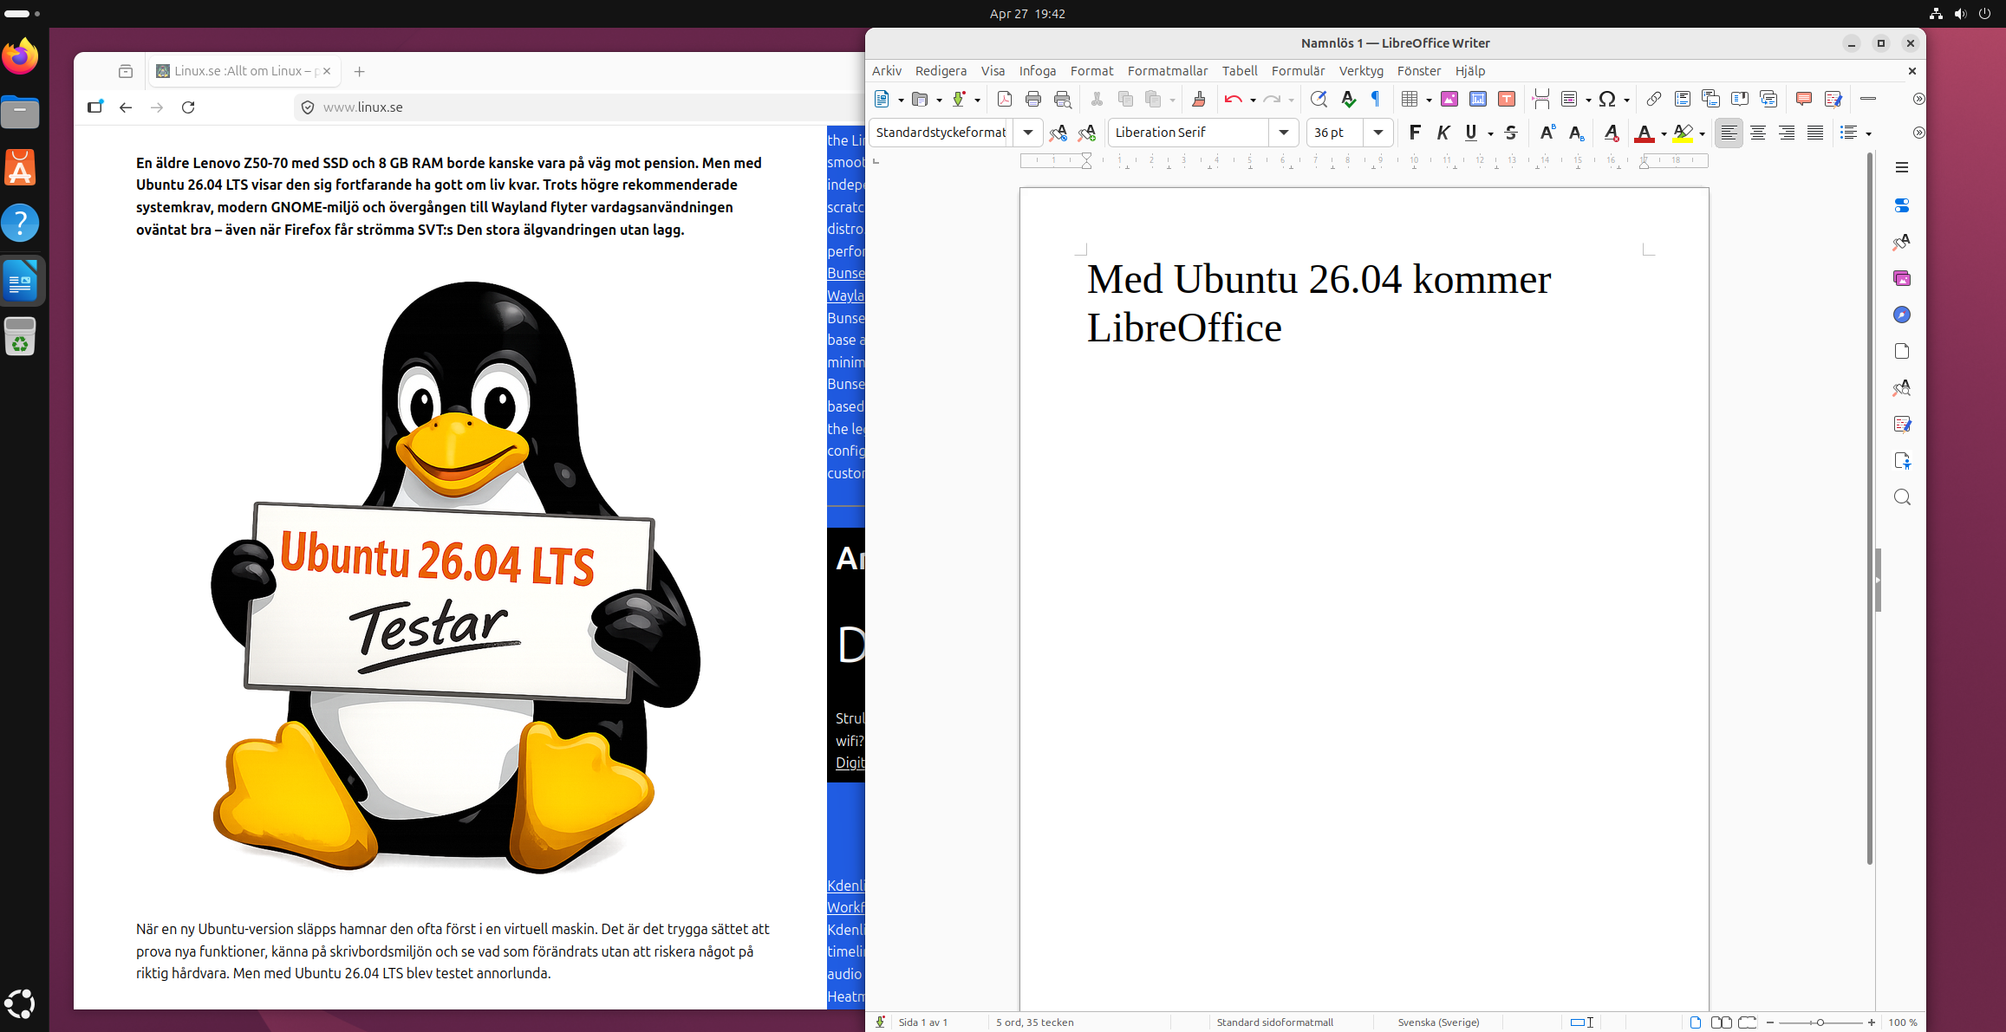Click the red font color swatch
The width and height of the screenshot is (2006, 1032).
click(1644, 133)
